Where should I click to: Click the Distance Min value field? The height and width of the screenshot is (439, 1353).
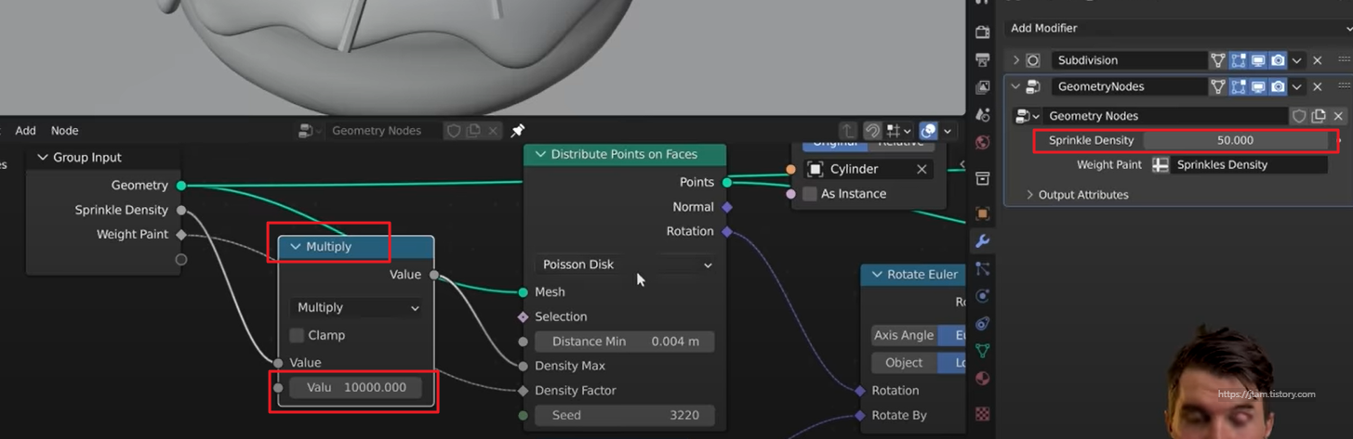click(624, 342)
